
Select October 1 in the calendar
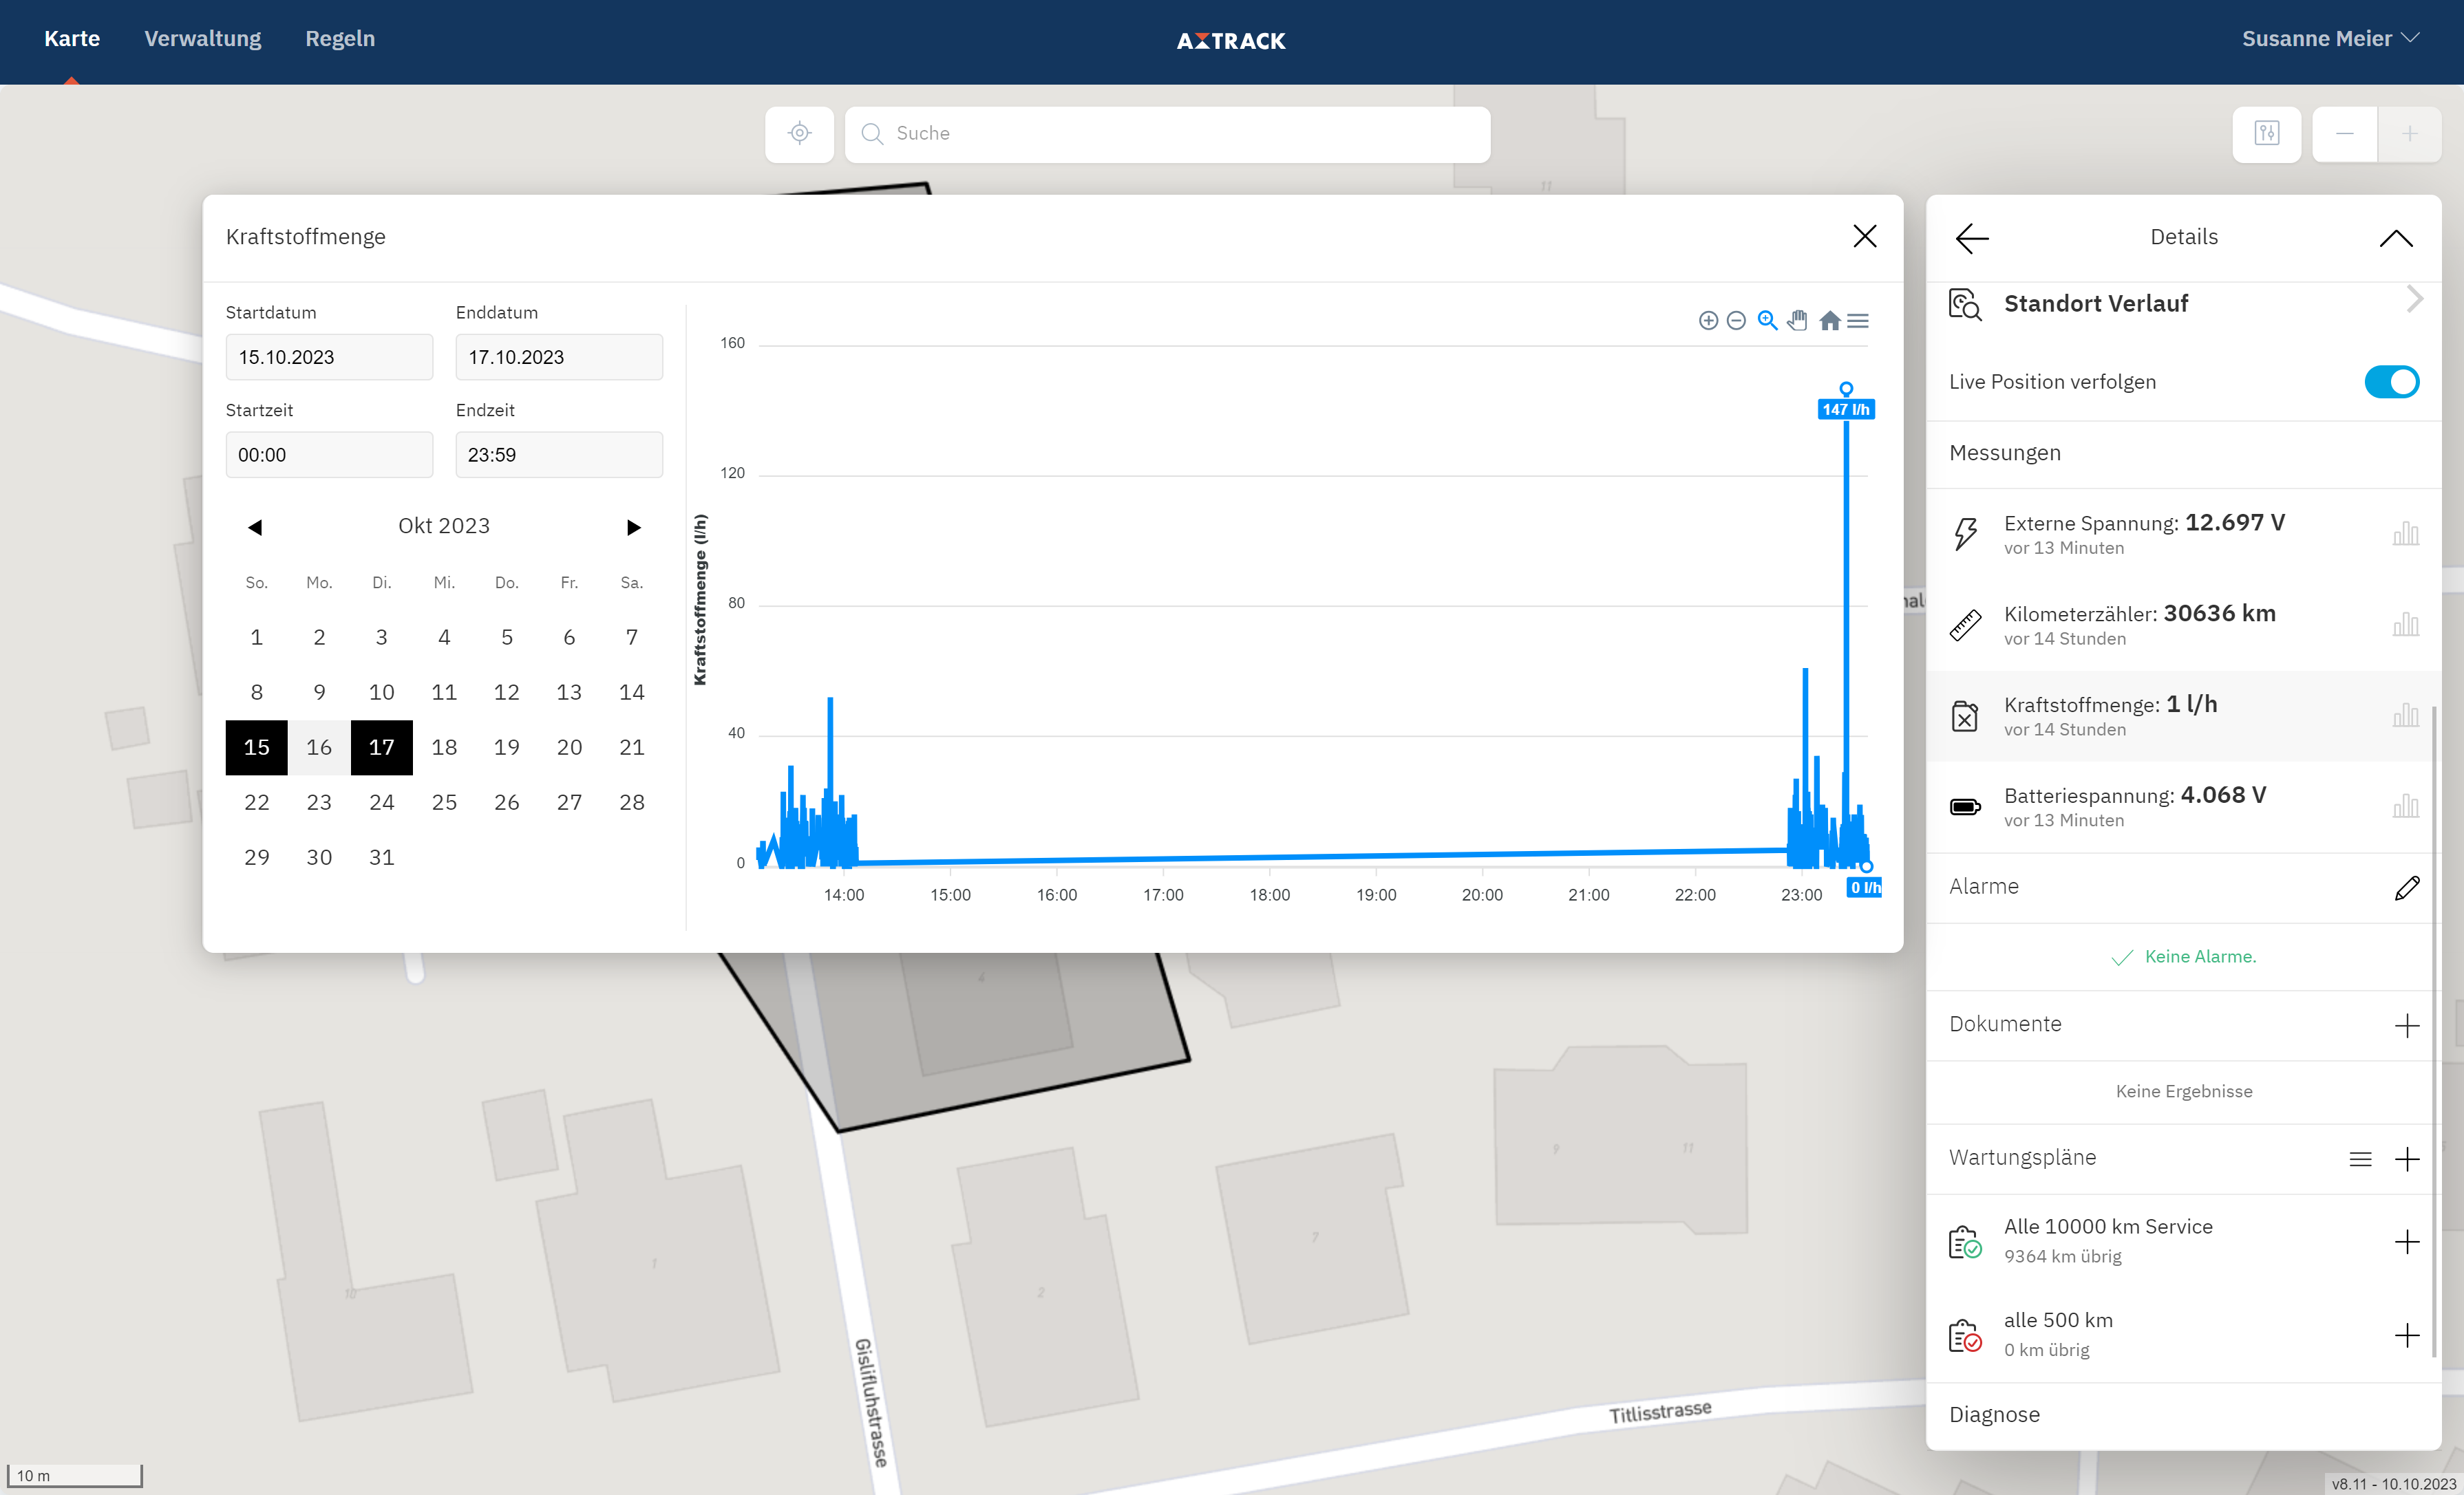coord(256,638)
